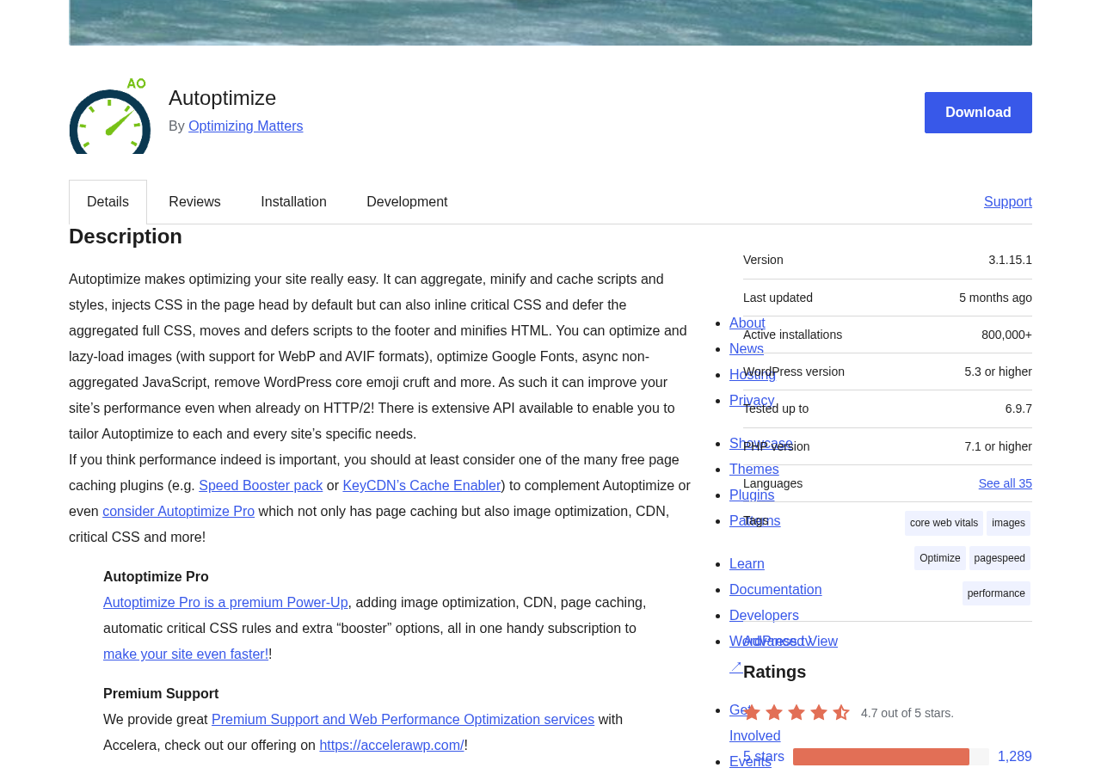Screen dimensions: 1101x774
Task: Click the 5 stars rating bar
Action: 891,757
